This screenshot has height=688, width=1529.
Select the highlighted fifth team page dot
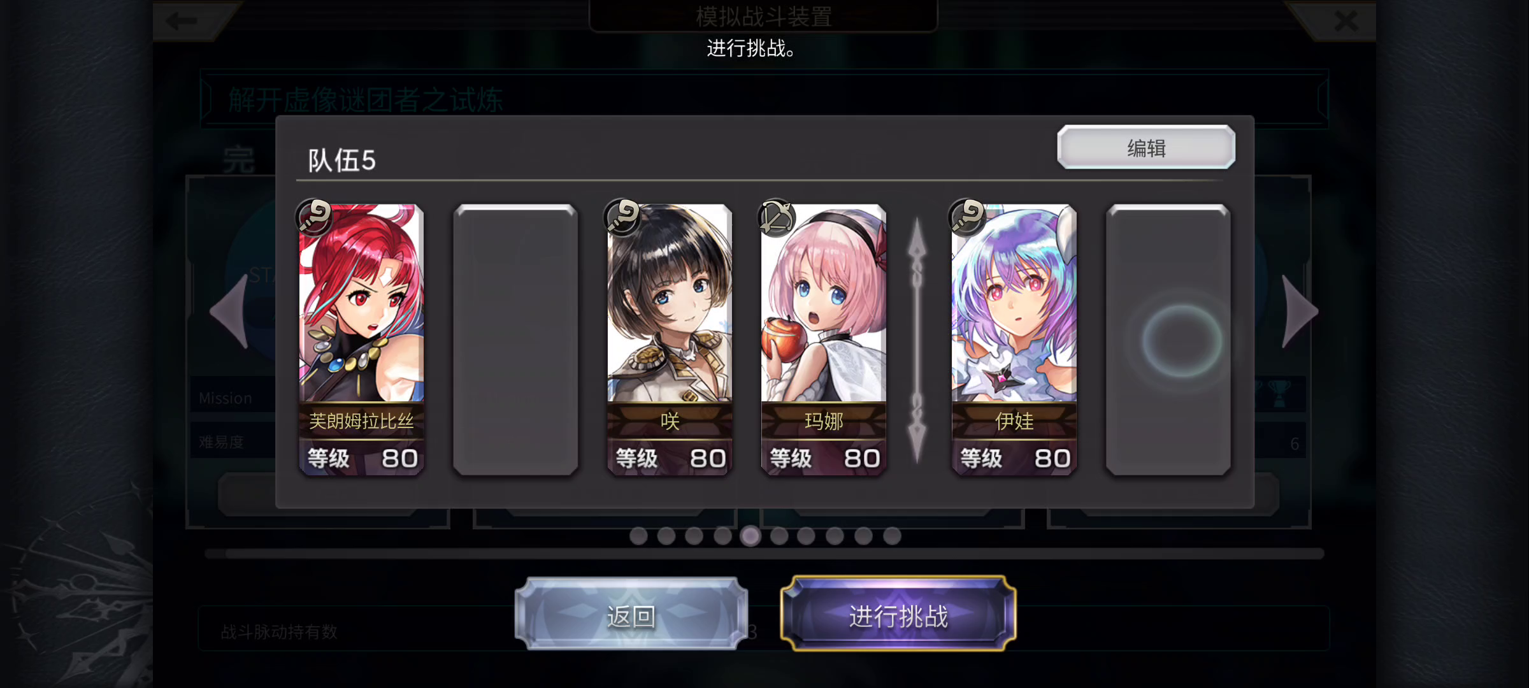pos(750,536)
